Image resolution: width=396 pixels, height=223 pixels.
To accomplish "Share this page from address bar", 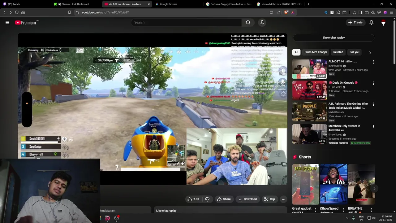I will click(278, 12).
